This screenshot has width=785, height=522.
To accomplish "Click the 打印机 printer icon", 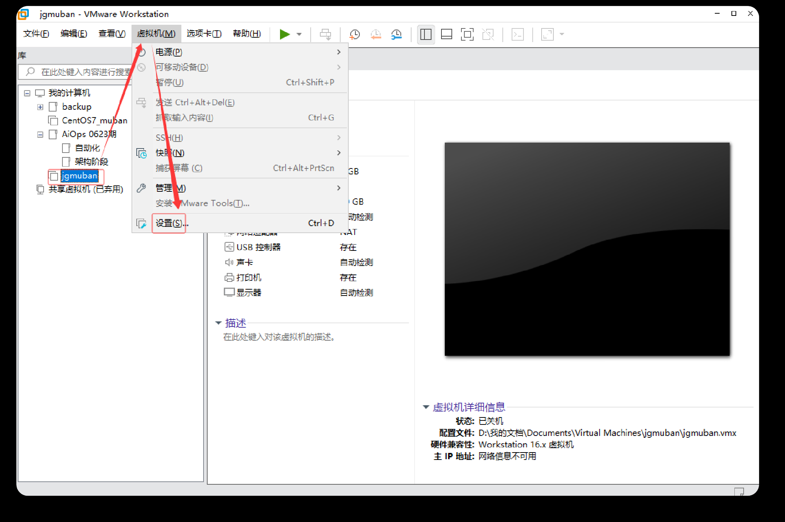I will [229, 277].
